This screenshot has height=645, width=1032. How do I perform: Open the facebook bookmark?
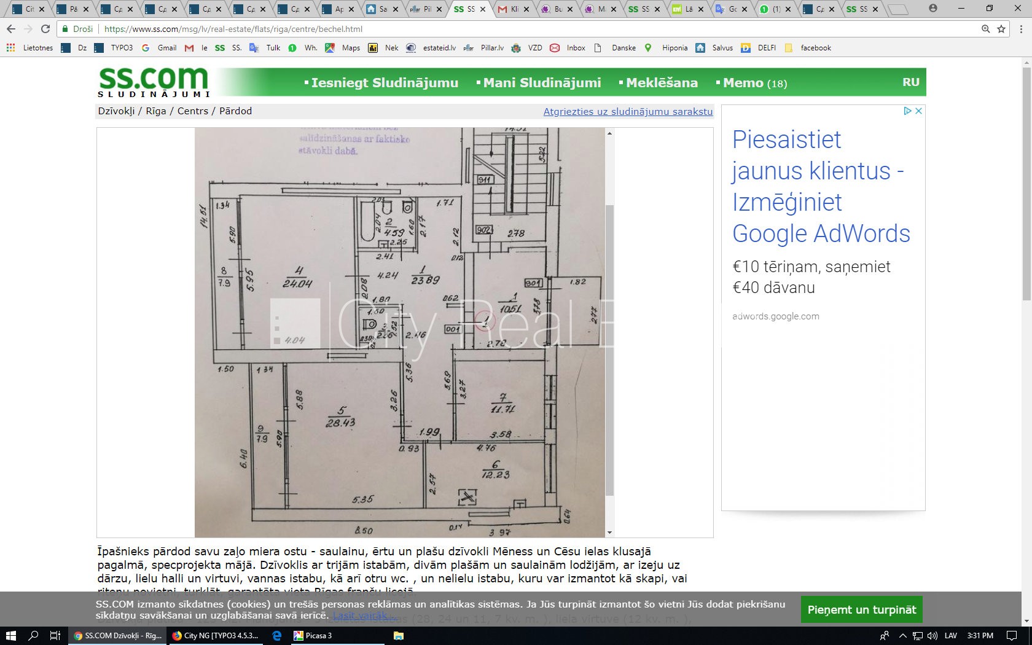pos(808,48)
